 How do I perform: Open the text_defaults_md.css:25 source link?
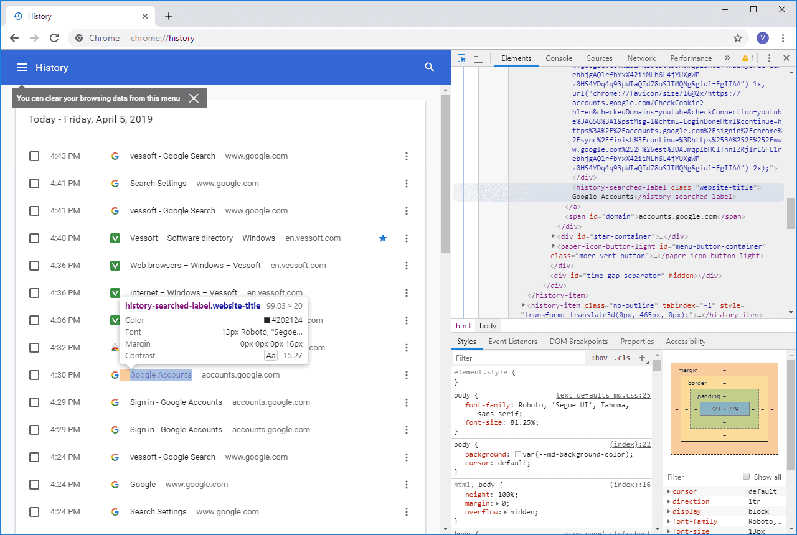pos(603,395)
